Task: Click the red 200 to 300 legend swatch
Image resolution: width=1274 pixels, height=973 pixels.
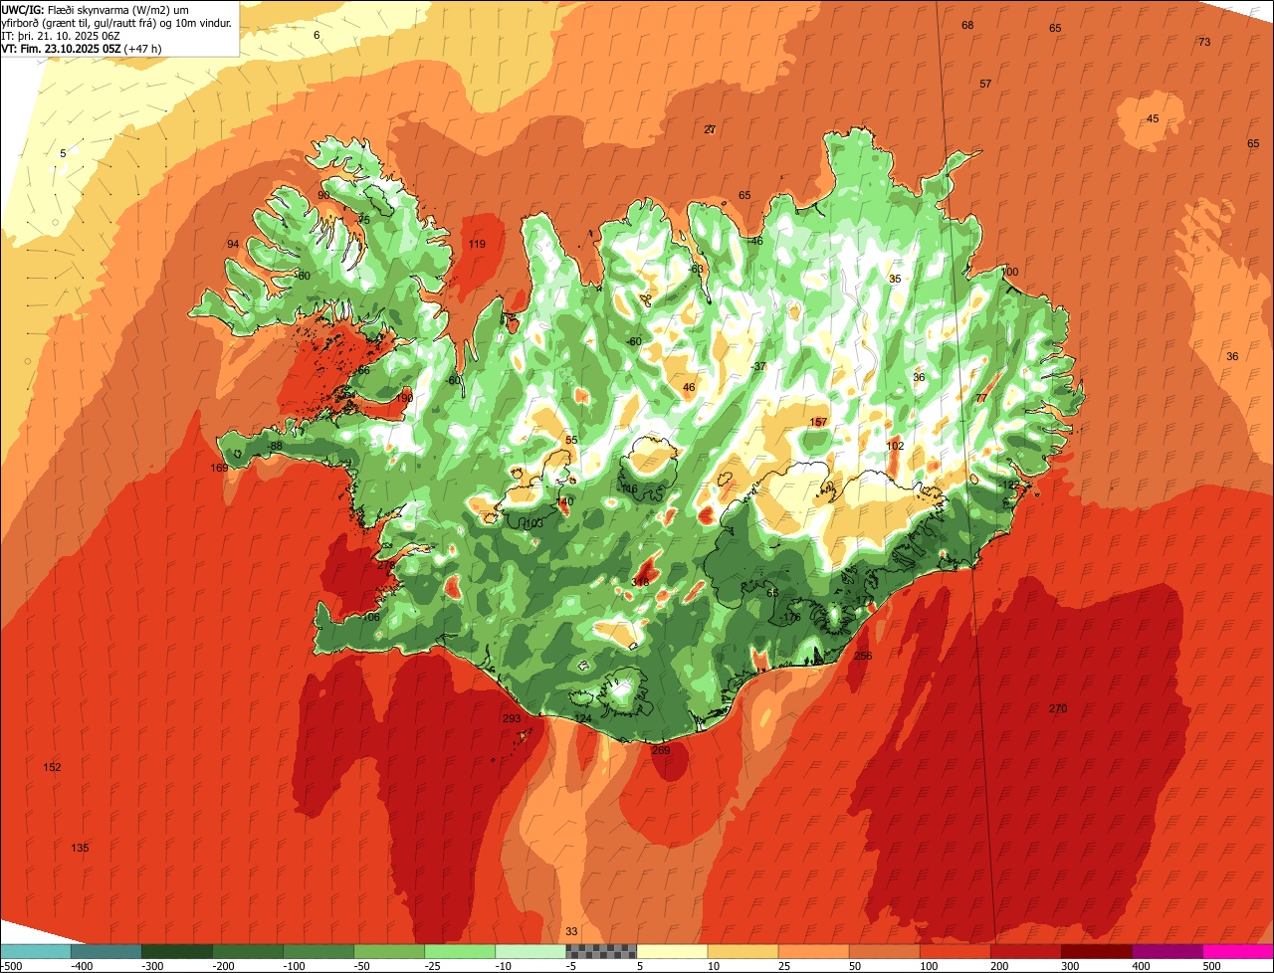Action: tap(1025, 951)
